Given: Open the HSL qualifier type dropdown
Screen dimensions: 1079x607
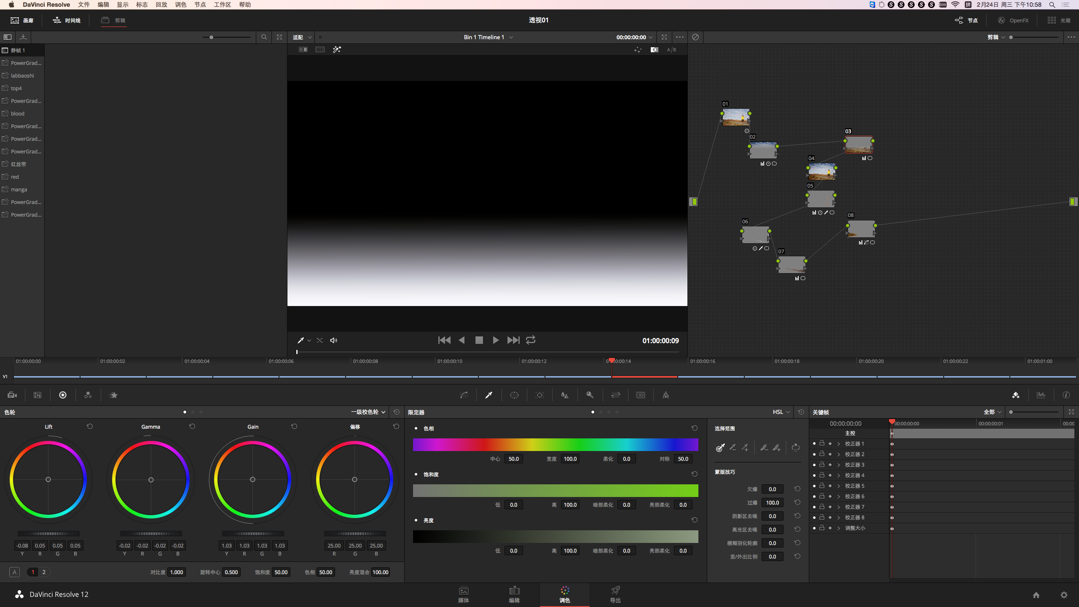Looking at the screenshot, I should click(x=781, y=412).
